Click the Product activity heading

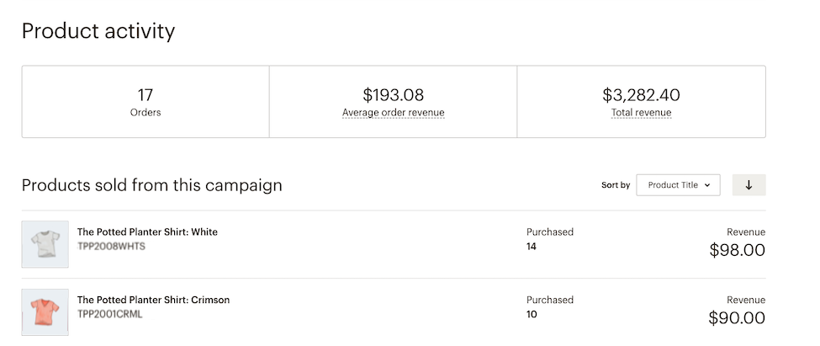pyautogui.click(x=98, y=32)
